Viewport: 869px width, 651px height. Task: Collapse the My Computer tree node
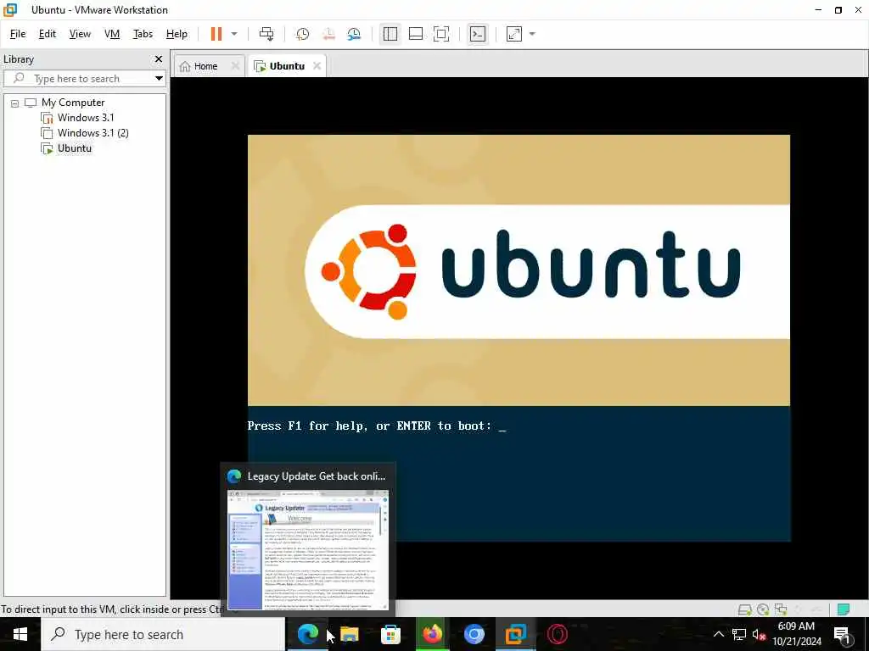point(15,103)
